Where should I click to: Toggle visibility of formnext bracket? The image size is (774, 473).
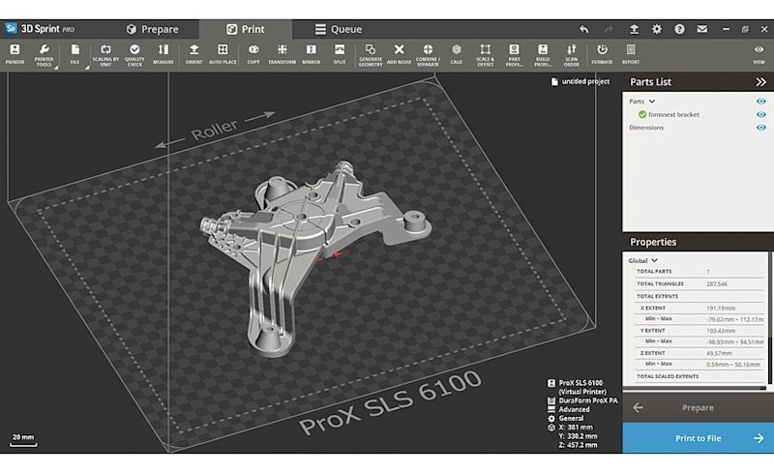[761, 114]
